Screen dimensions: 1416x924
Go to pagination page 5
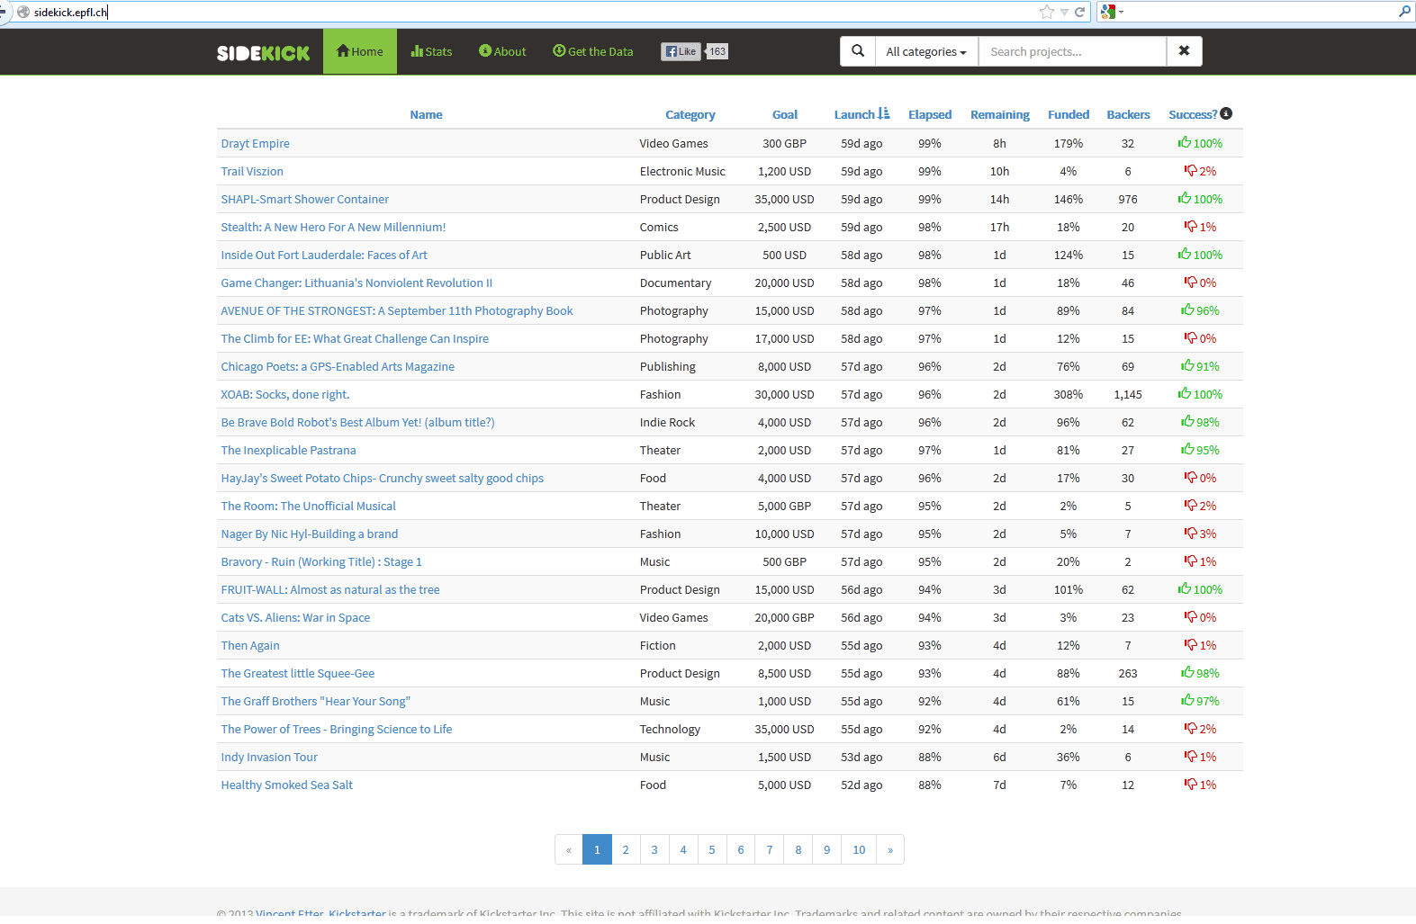coord(712,849)
